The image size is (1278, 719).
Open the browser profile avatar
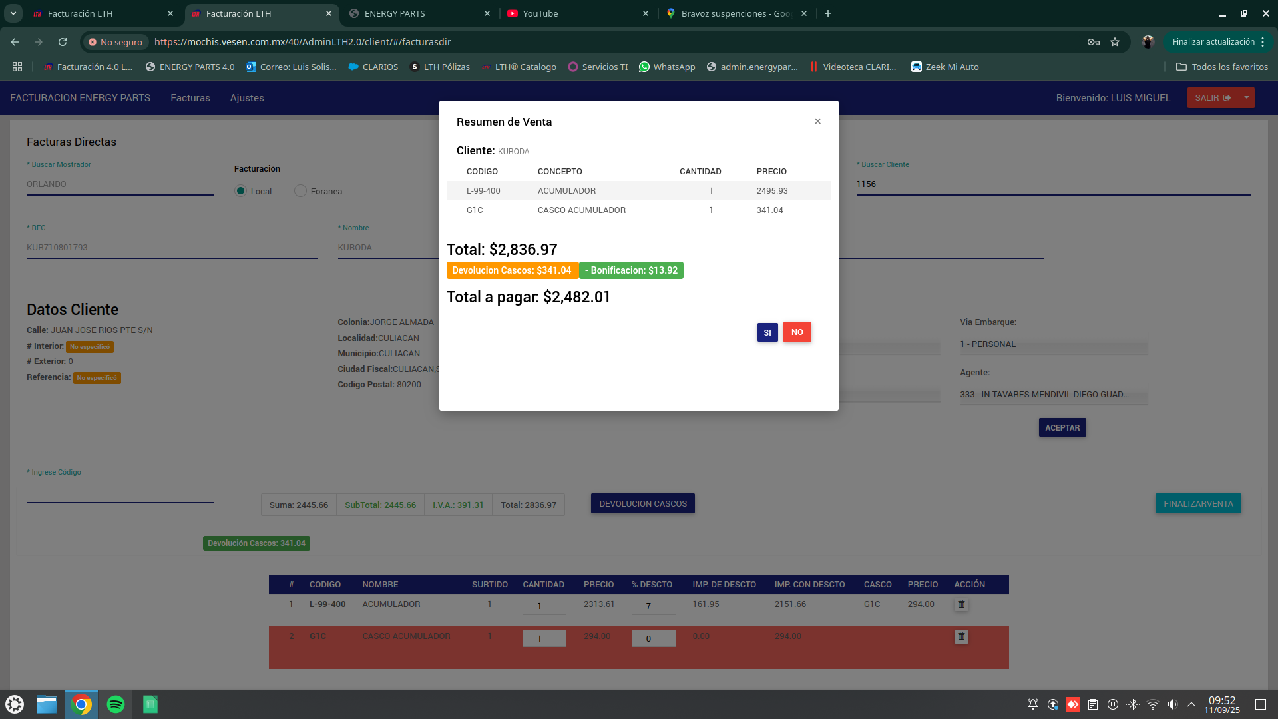point(1148,42)
